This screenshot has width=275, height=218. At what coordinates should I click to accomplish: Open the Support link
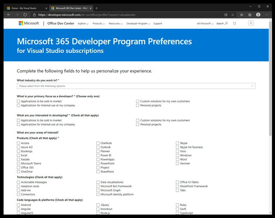(x=158, y=23)
